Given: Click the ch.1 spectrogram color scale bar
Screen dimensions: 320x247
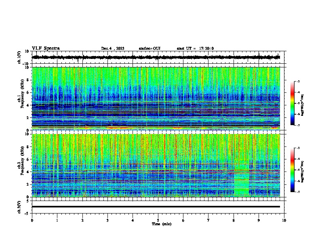Looking at the screenshot, I should [x=292, y=103].
